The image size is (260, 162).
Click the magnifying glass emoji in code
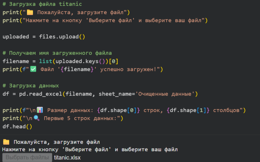(x=37, y=118)
